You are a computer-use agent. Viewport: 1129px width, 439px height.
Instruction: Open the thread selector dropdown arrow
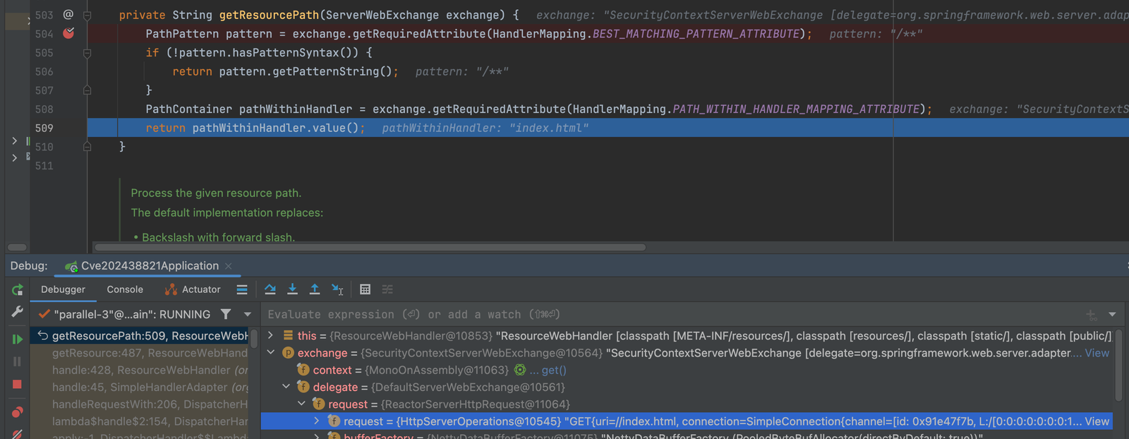[x=248, y=314]
